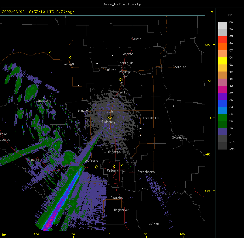244x238 pixels.
Task: Click the Olds city label
Action: pos(110,111)
